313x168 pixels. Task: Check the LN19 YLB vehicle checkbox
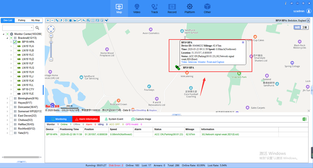15,51
